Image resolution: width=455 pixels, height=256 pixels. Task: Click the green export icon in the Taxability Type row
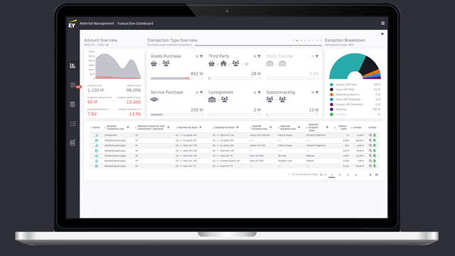pos(375,161)
